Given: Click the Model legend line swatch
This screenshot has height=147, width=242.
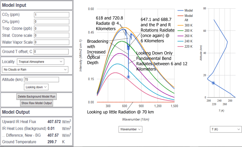Looking at the screenshot, I should 180,10.
